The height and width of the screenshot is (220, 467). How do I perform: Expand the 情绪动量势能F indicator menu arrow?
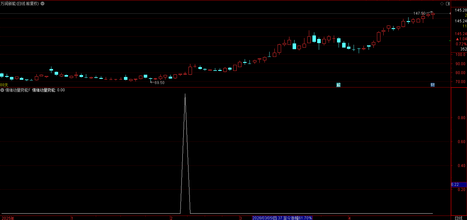pos(2,90)
